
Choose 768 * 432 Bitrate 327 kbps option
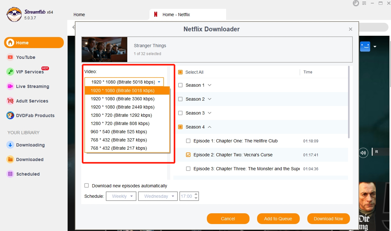[127, 140]
